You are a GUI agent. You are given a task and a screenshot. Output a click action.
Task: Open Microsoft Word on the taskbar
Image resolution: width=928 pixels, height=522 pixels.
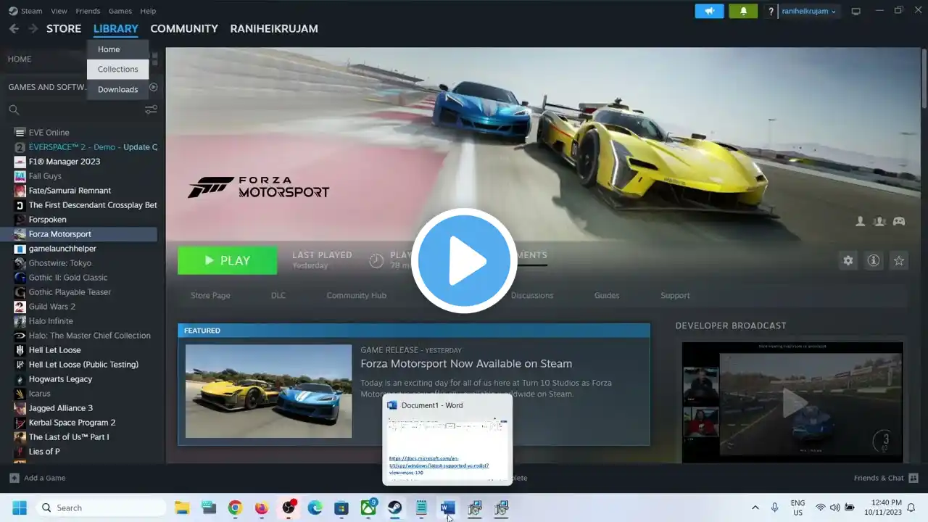point(447,507)
